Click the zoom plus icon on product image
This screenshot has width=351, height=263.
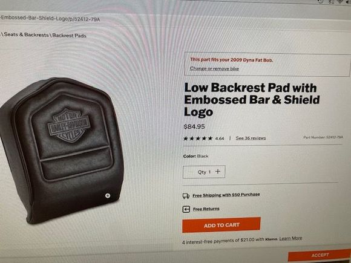click(108, 196)
